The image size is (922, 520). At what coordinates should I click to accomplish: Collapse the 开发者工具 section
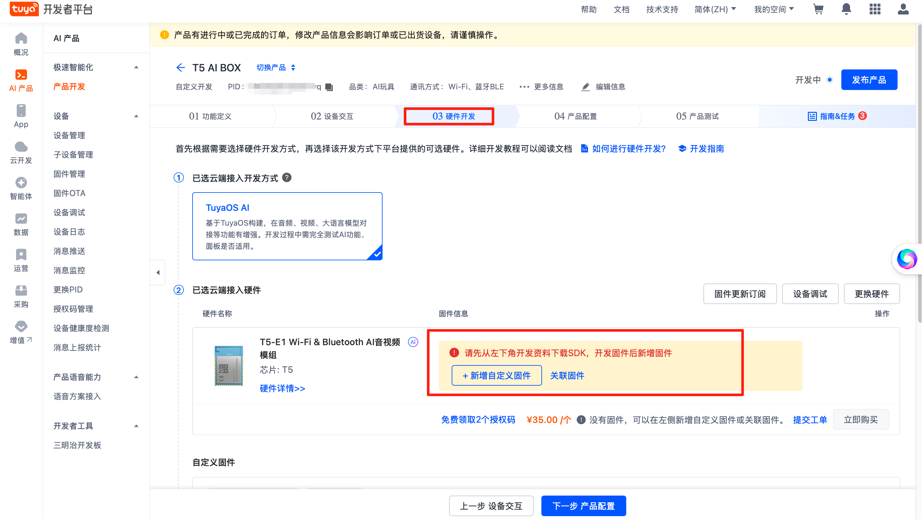[136, 426]
